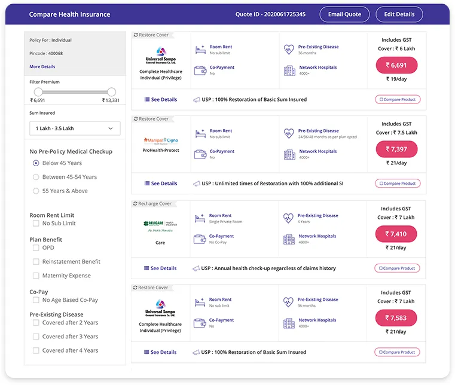
Task: Click the Edit Details button
Action: 399,14
